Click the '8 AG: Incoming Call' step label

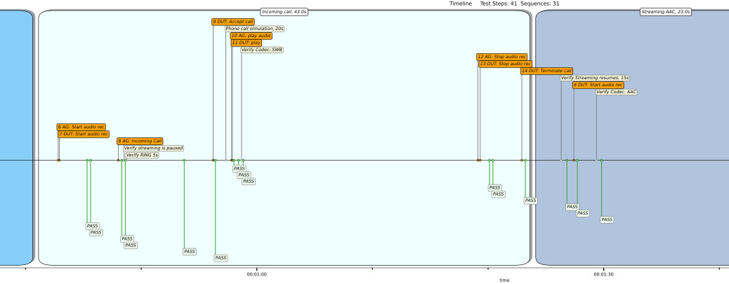[140, 141]
